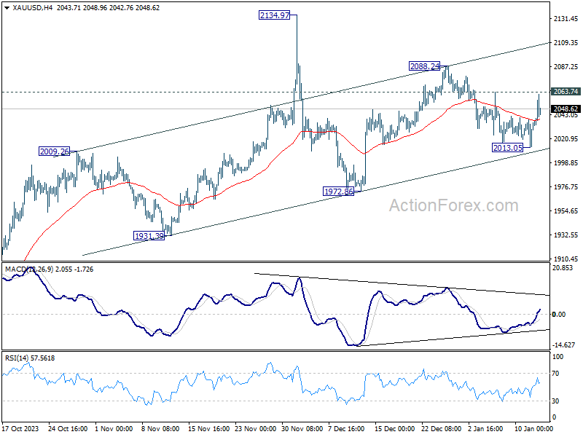Viewport: 583px width, 437px height.
Task: Click the RSI axis level 30
Action: pos(555,401)
